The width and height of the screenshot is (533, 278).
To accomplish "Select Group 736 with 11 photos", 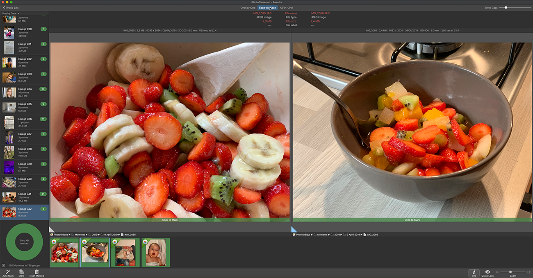I will coord(24,122).
